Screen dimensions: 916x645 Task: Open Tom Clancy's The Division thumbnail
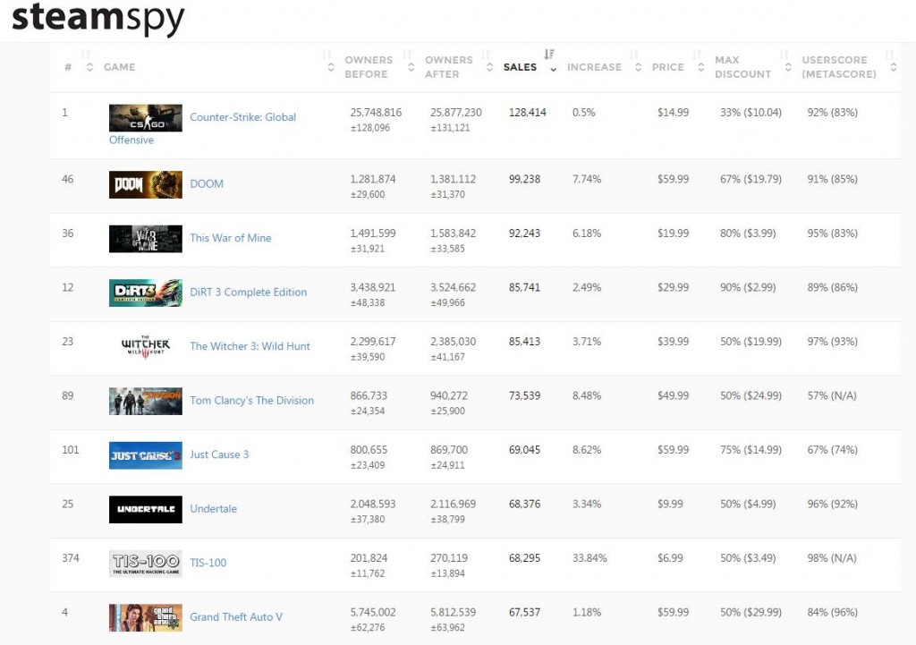click(146, 402)
